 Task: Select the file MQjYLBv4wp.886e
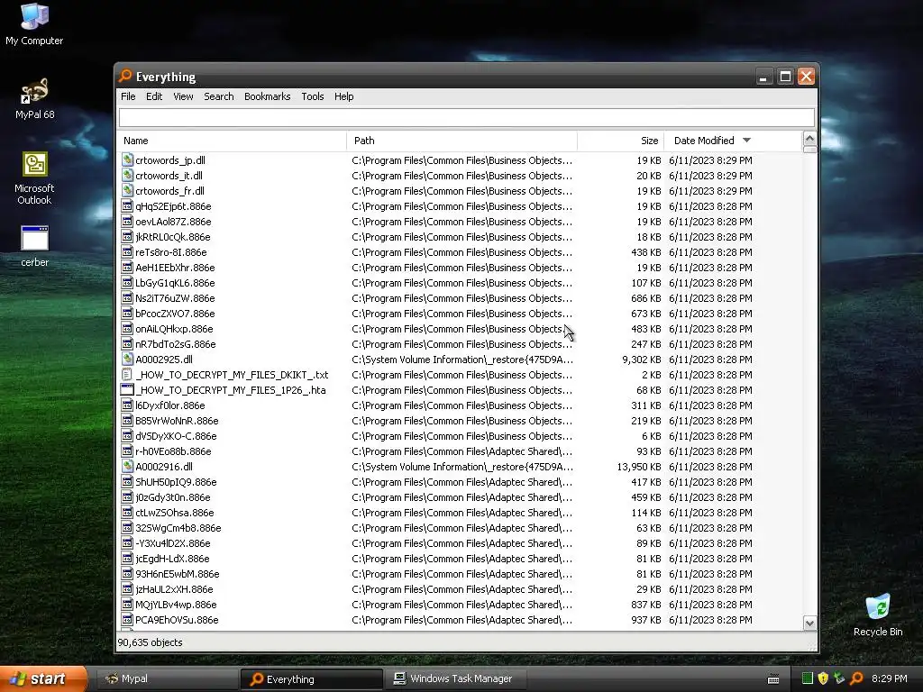(x=176, y=604)
